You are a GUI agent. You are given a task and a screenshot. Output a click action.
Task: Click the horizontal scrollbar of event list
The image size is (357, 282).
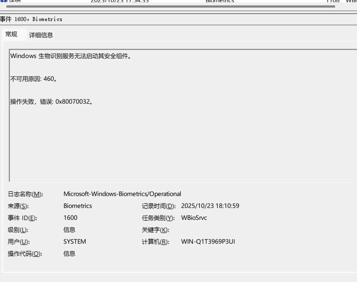coord(171,7)
